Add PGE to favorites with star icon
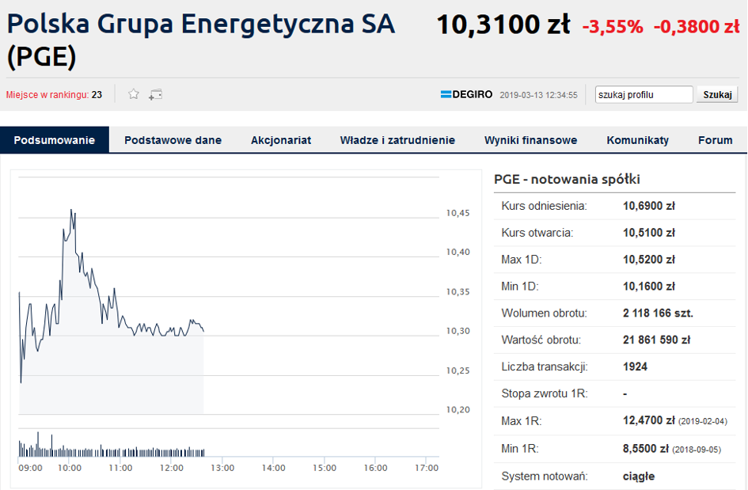 tap(134, 94)
